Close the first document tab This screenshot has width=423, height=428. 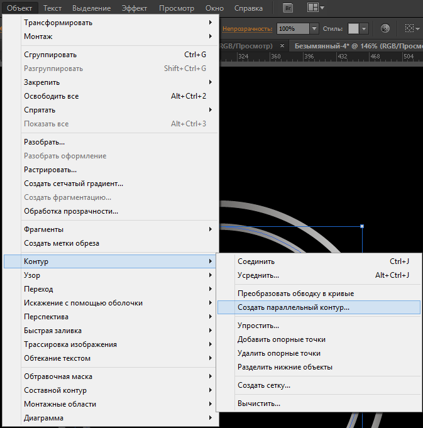coord(282,46)
